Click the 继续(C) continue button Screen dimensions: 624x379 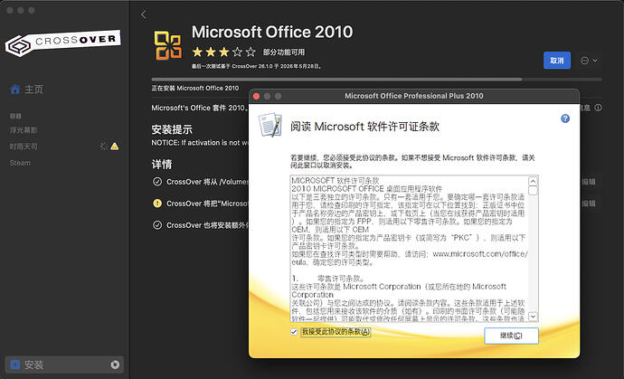[511, 336]
